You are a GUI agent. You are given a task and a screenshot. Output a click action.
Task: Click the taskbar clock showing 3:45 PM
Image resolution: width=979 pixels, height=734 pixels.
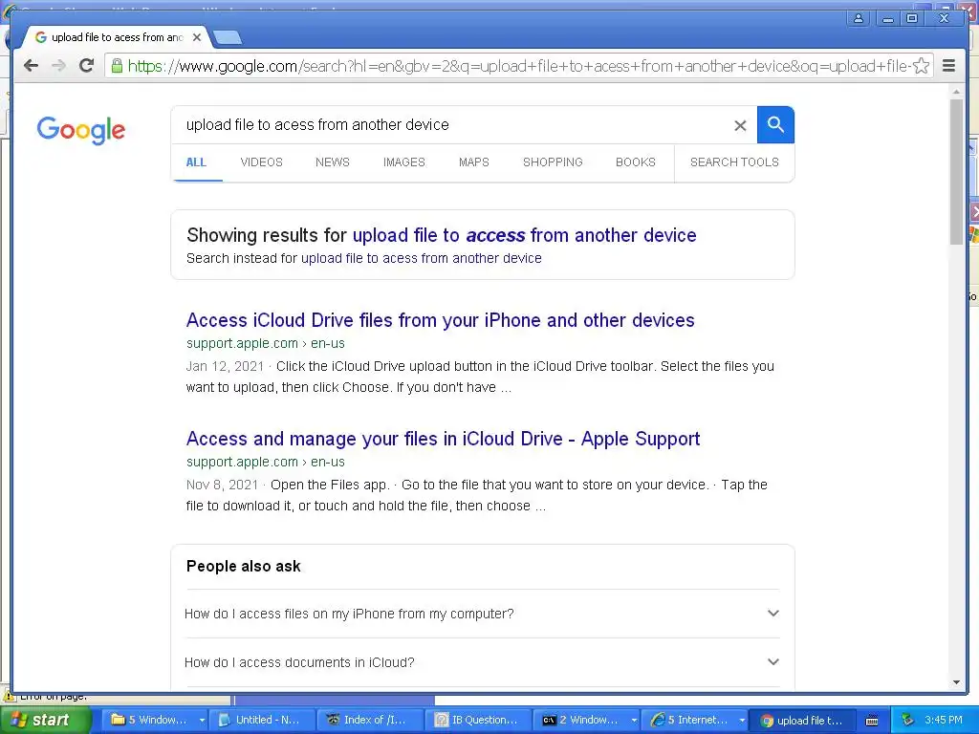tap(944, 720)
